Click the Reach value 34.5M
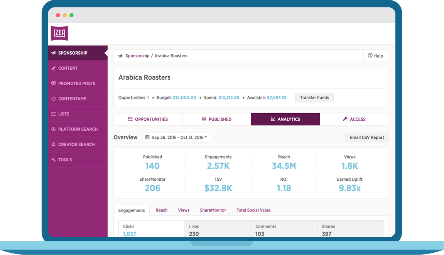 [x=284, y=166]
